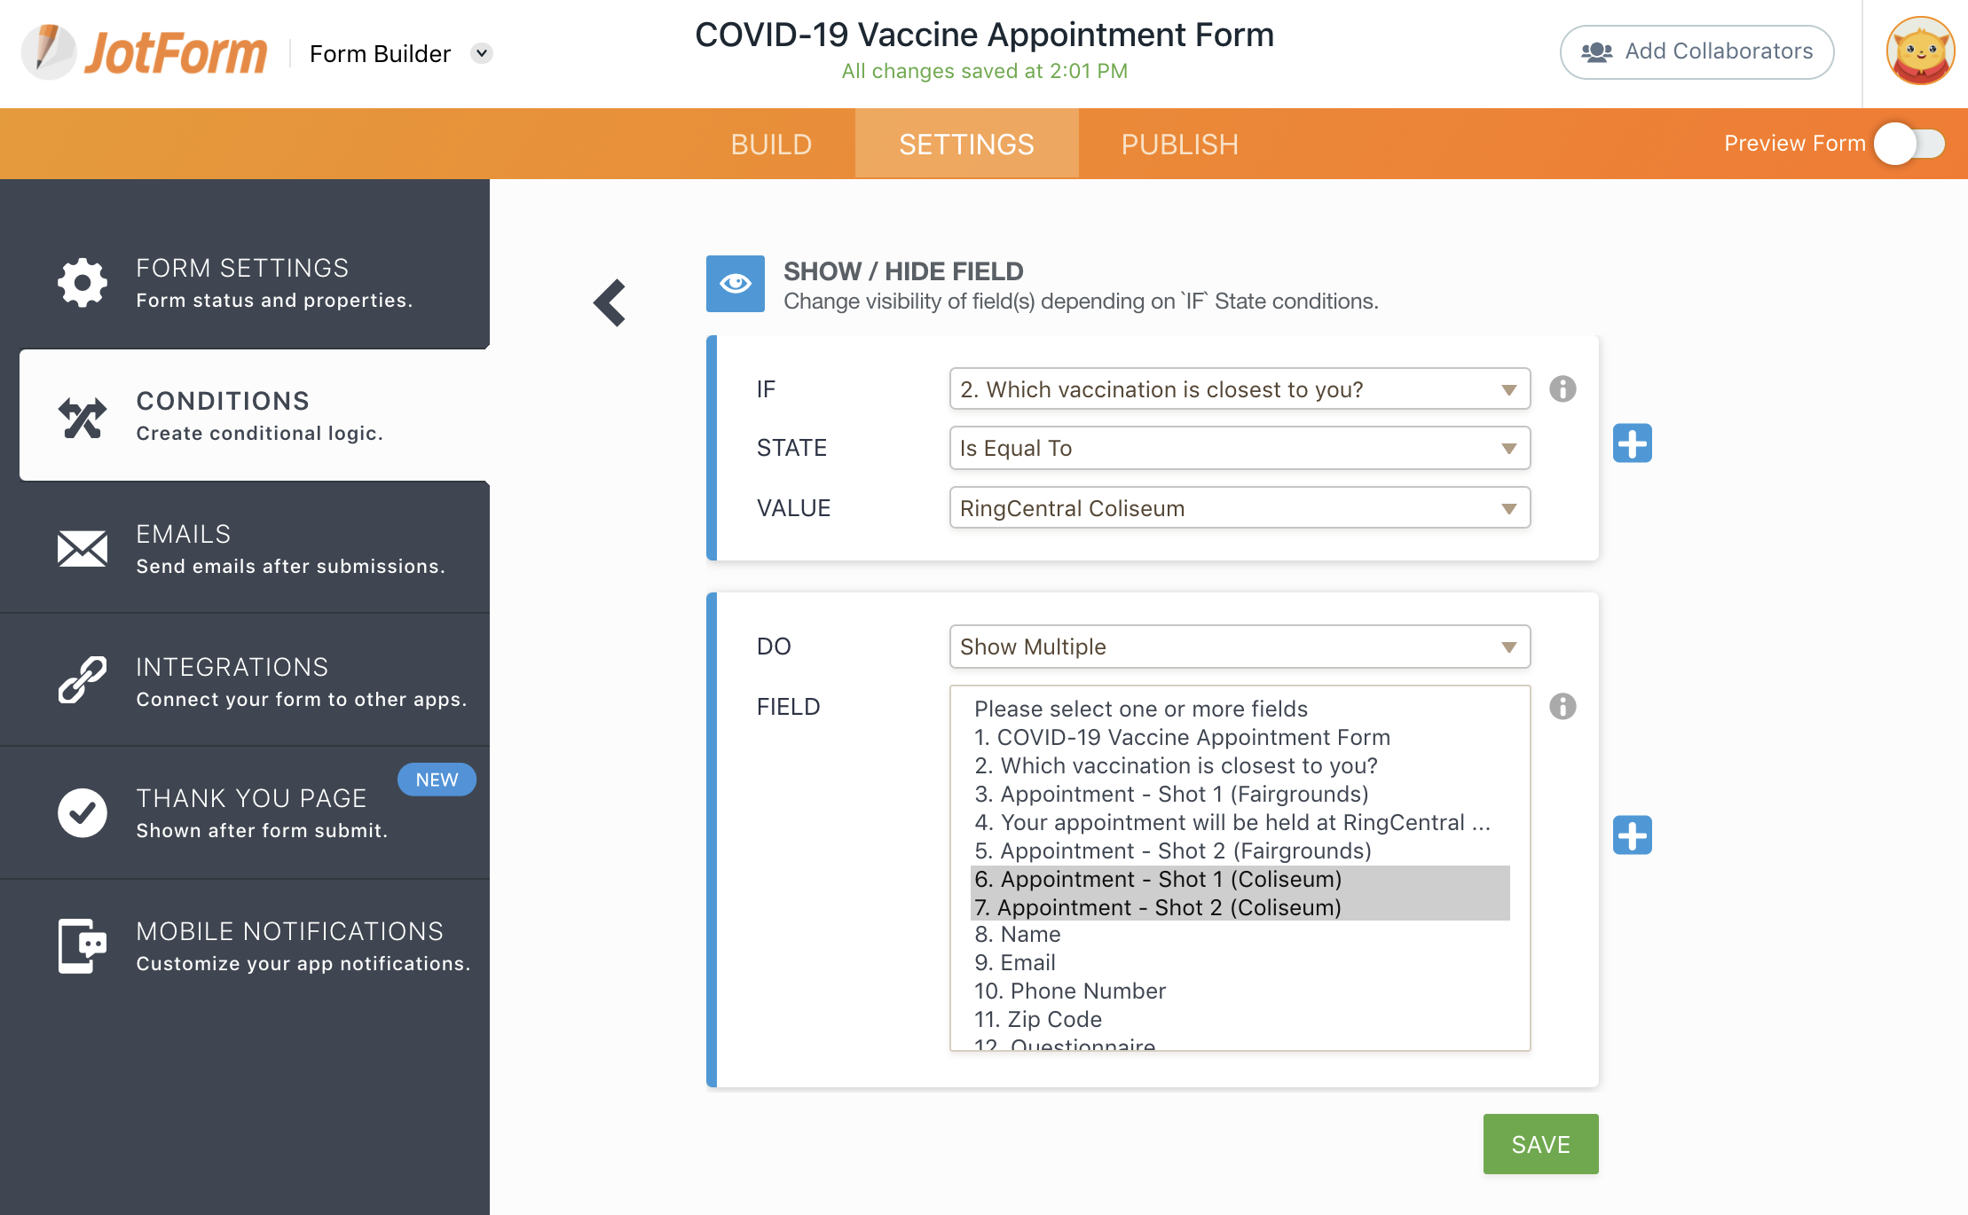Switch to the BUILD tab
The image size is (1968, 1215).
click(x=771, y=145)
